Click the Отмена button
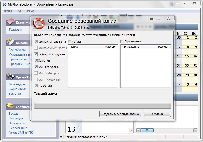 (157, 114)
